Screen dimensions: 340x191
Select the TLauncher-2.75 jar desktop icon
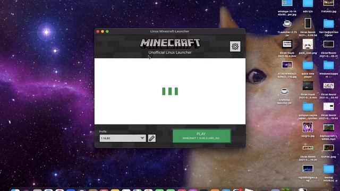coord(287,23)
